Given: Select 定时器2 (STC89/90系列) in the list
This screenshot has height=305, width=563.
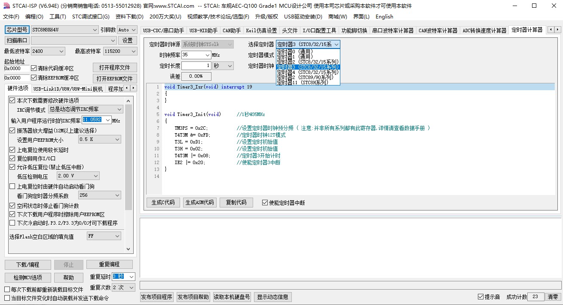Looking at the screenshot, I should [308, 77].
